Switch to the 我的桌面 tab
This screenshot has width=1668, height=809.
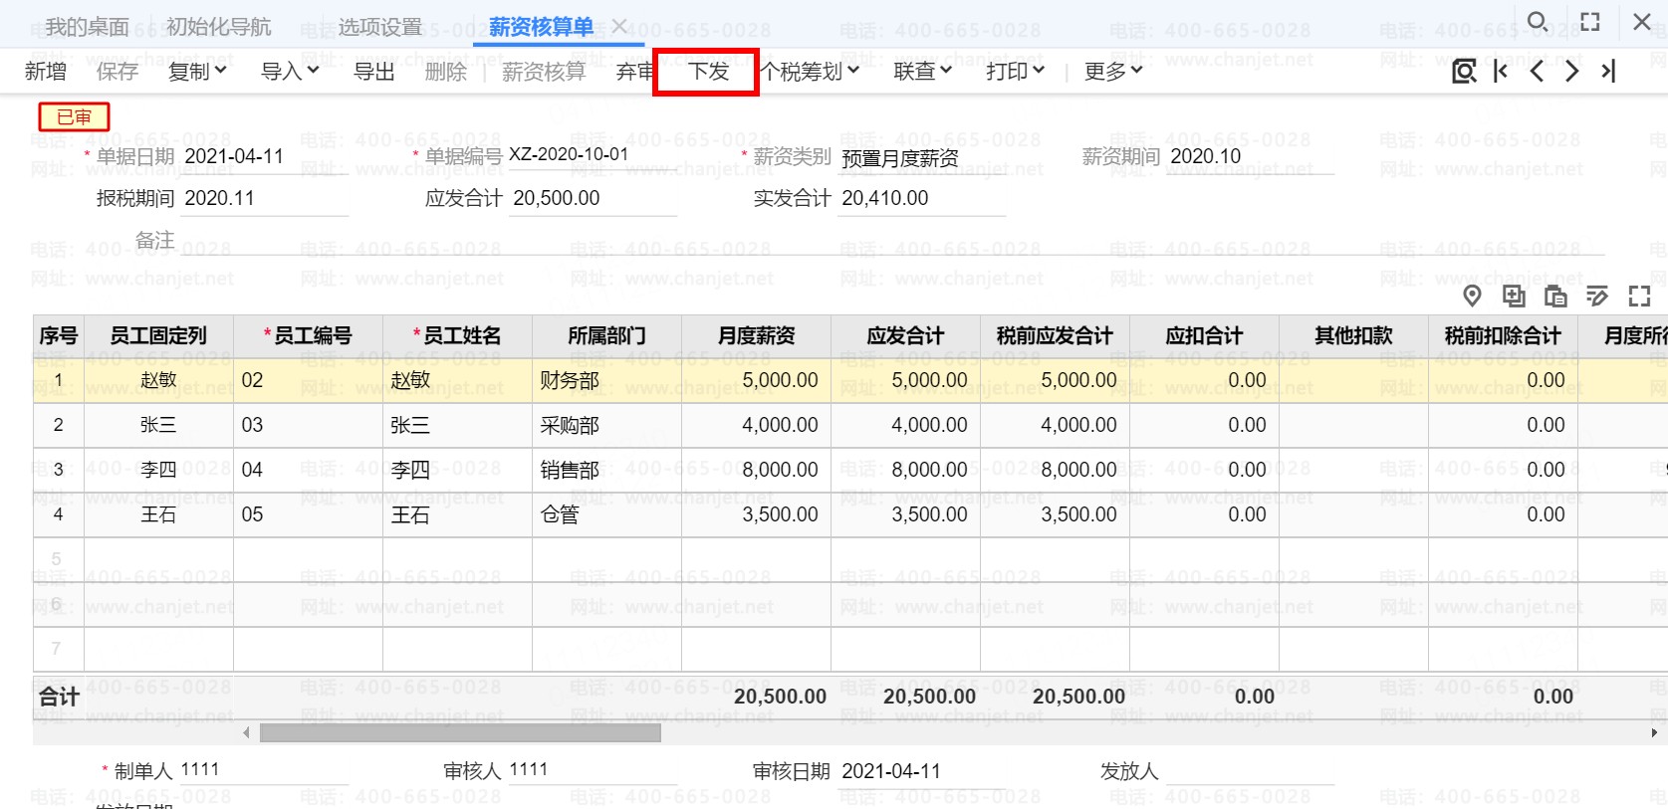coord(88,27)
